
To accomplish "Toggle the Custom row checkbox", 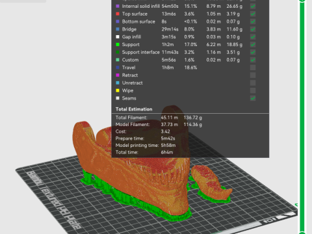I will 253,60.
